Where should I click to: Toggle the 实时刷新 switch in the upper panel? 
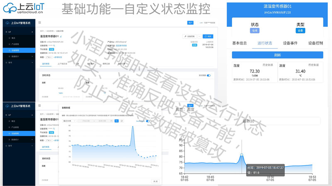click(208, 76)
